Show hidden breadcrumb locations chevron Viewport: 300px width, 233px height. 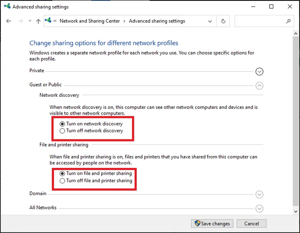[55, 21]
